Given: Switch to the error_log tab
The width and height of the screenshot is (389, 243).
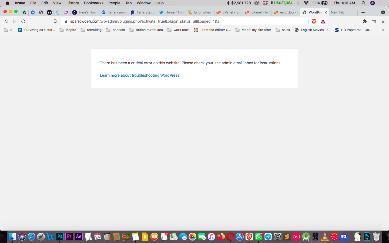Looking at the screenshot, I should (286, 12).
